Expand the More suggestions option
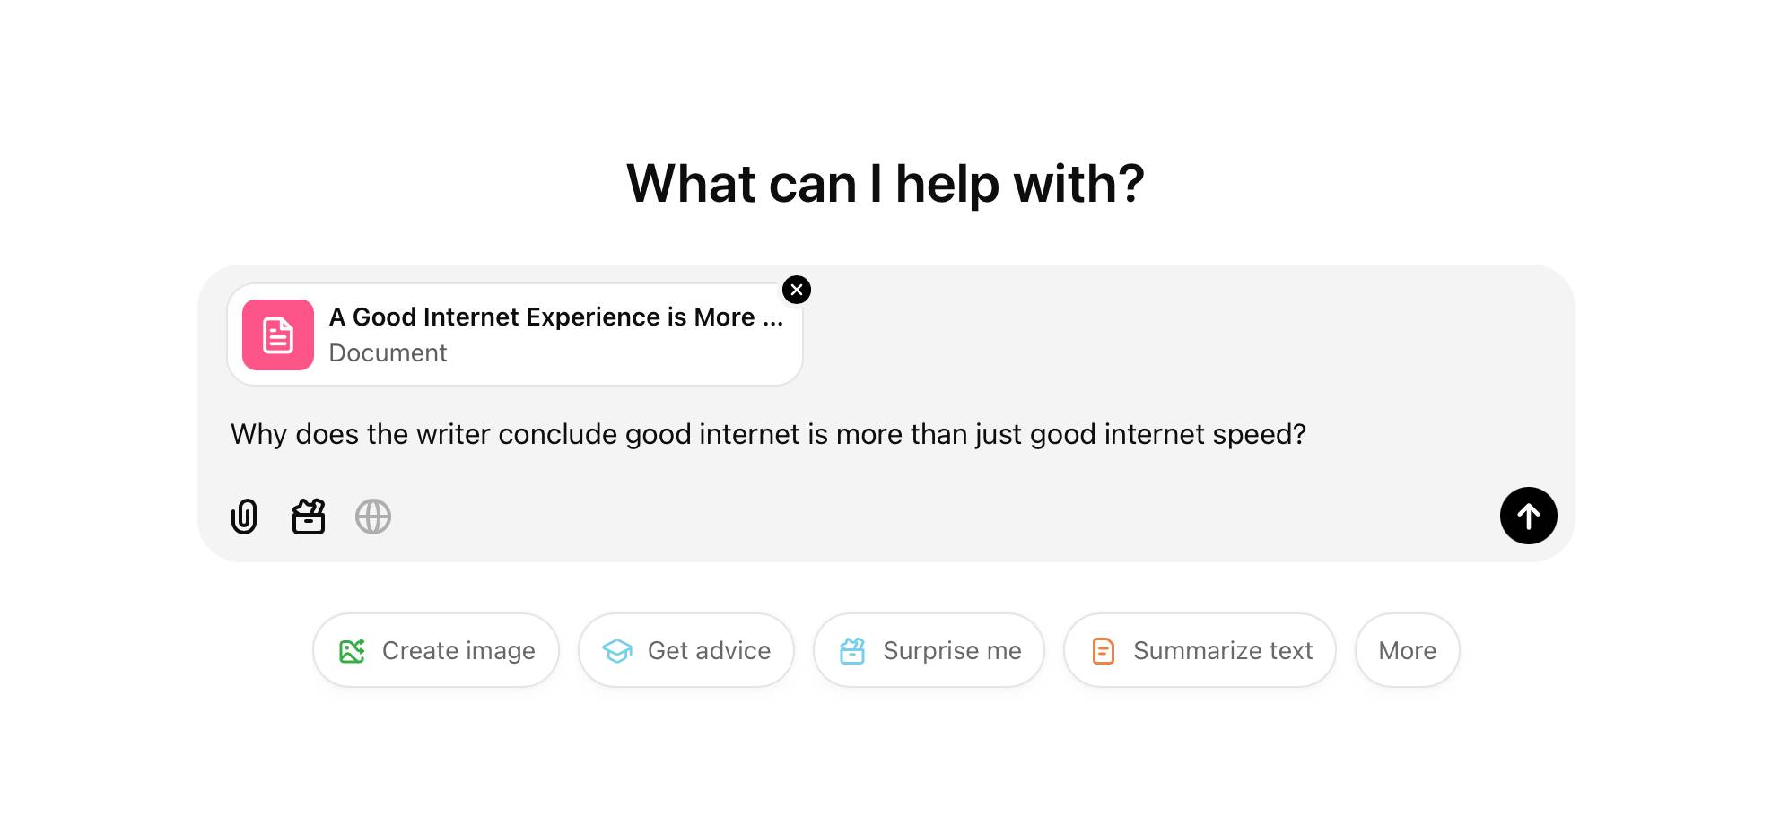This screenshot has height=834, width=1789. [1407, 650]
